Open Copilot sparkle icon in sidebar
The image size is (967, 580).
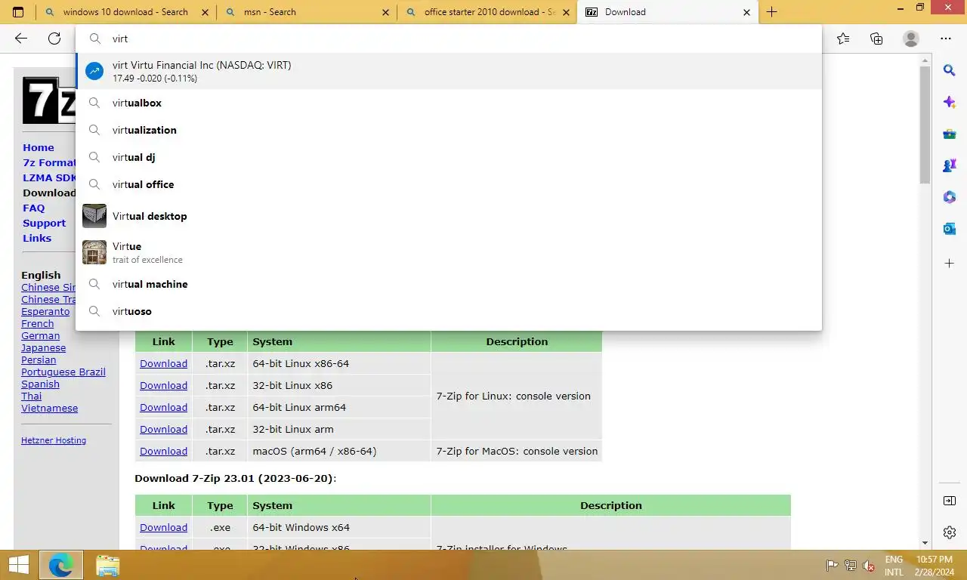coord(950,102)
